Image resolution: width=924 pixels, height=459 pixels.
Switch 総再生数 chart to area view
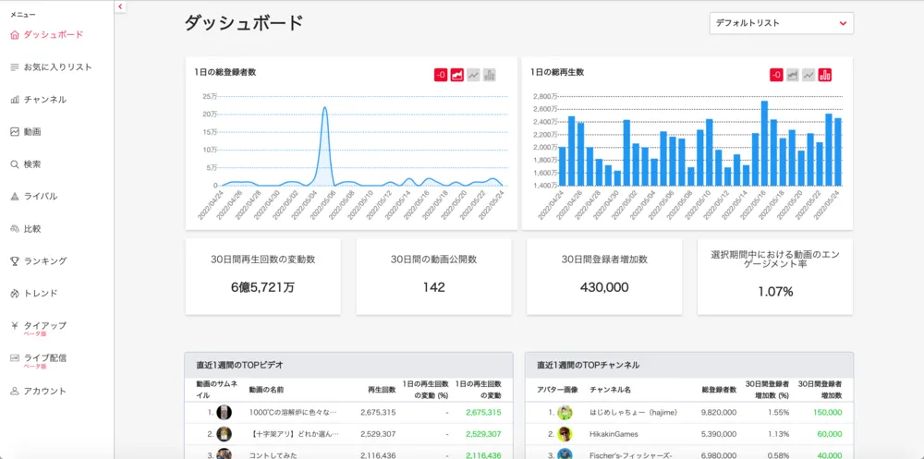click(793, 75)
